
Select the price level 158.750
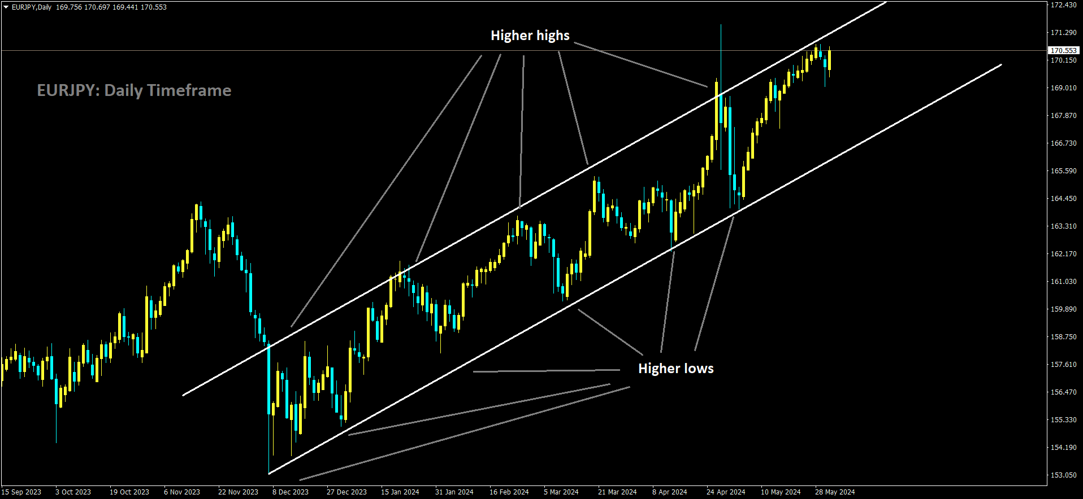pos(1063,337)
